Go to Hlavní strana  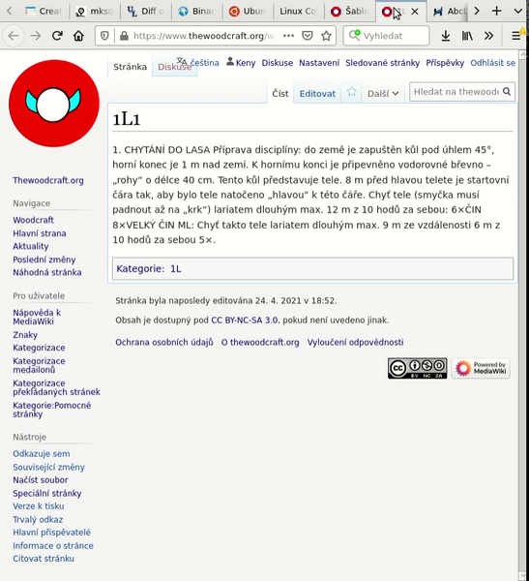(x=40, y=233)
